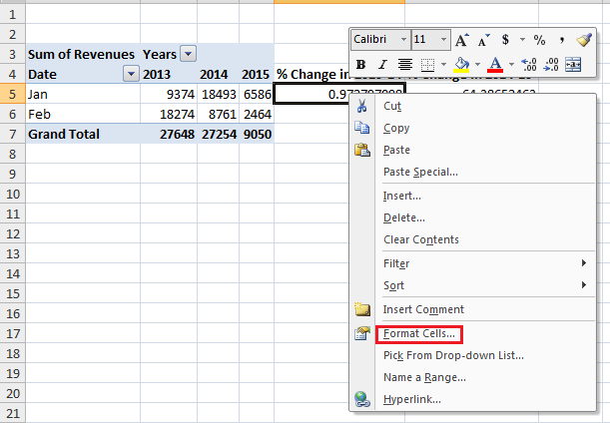Open Years pivot filter dropdown

(x=188, y=54)
